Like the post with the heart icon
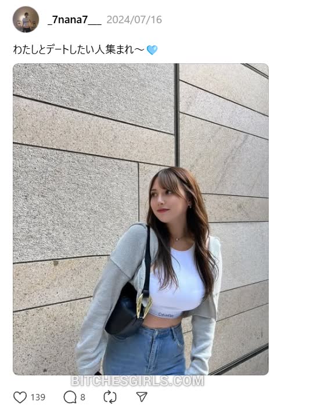The width and height of the screenshot is (317, 405). click(x=20, y=397)
